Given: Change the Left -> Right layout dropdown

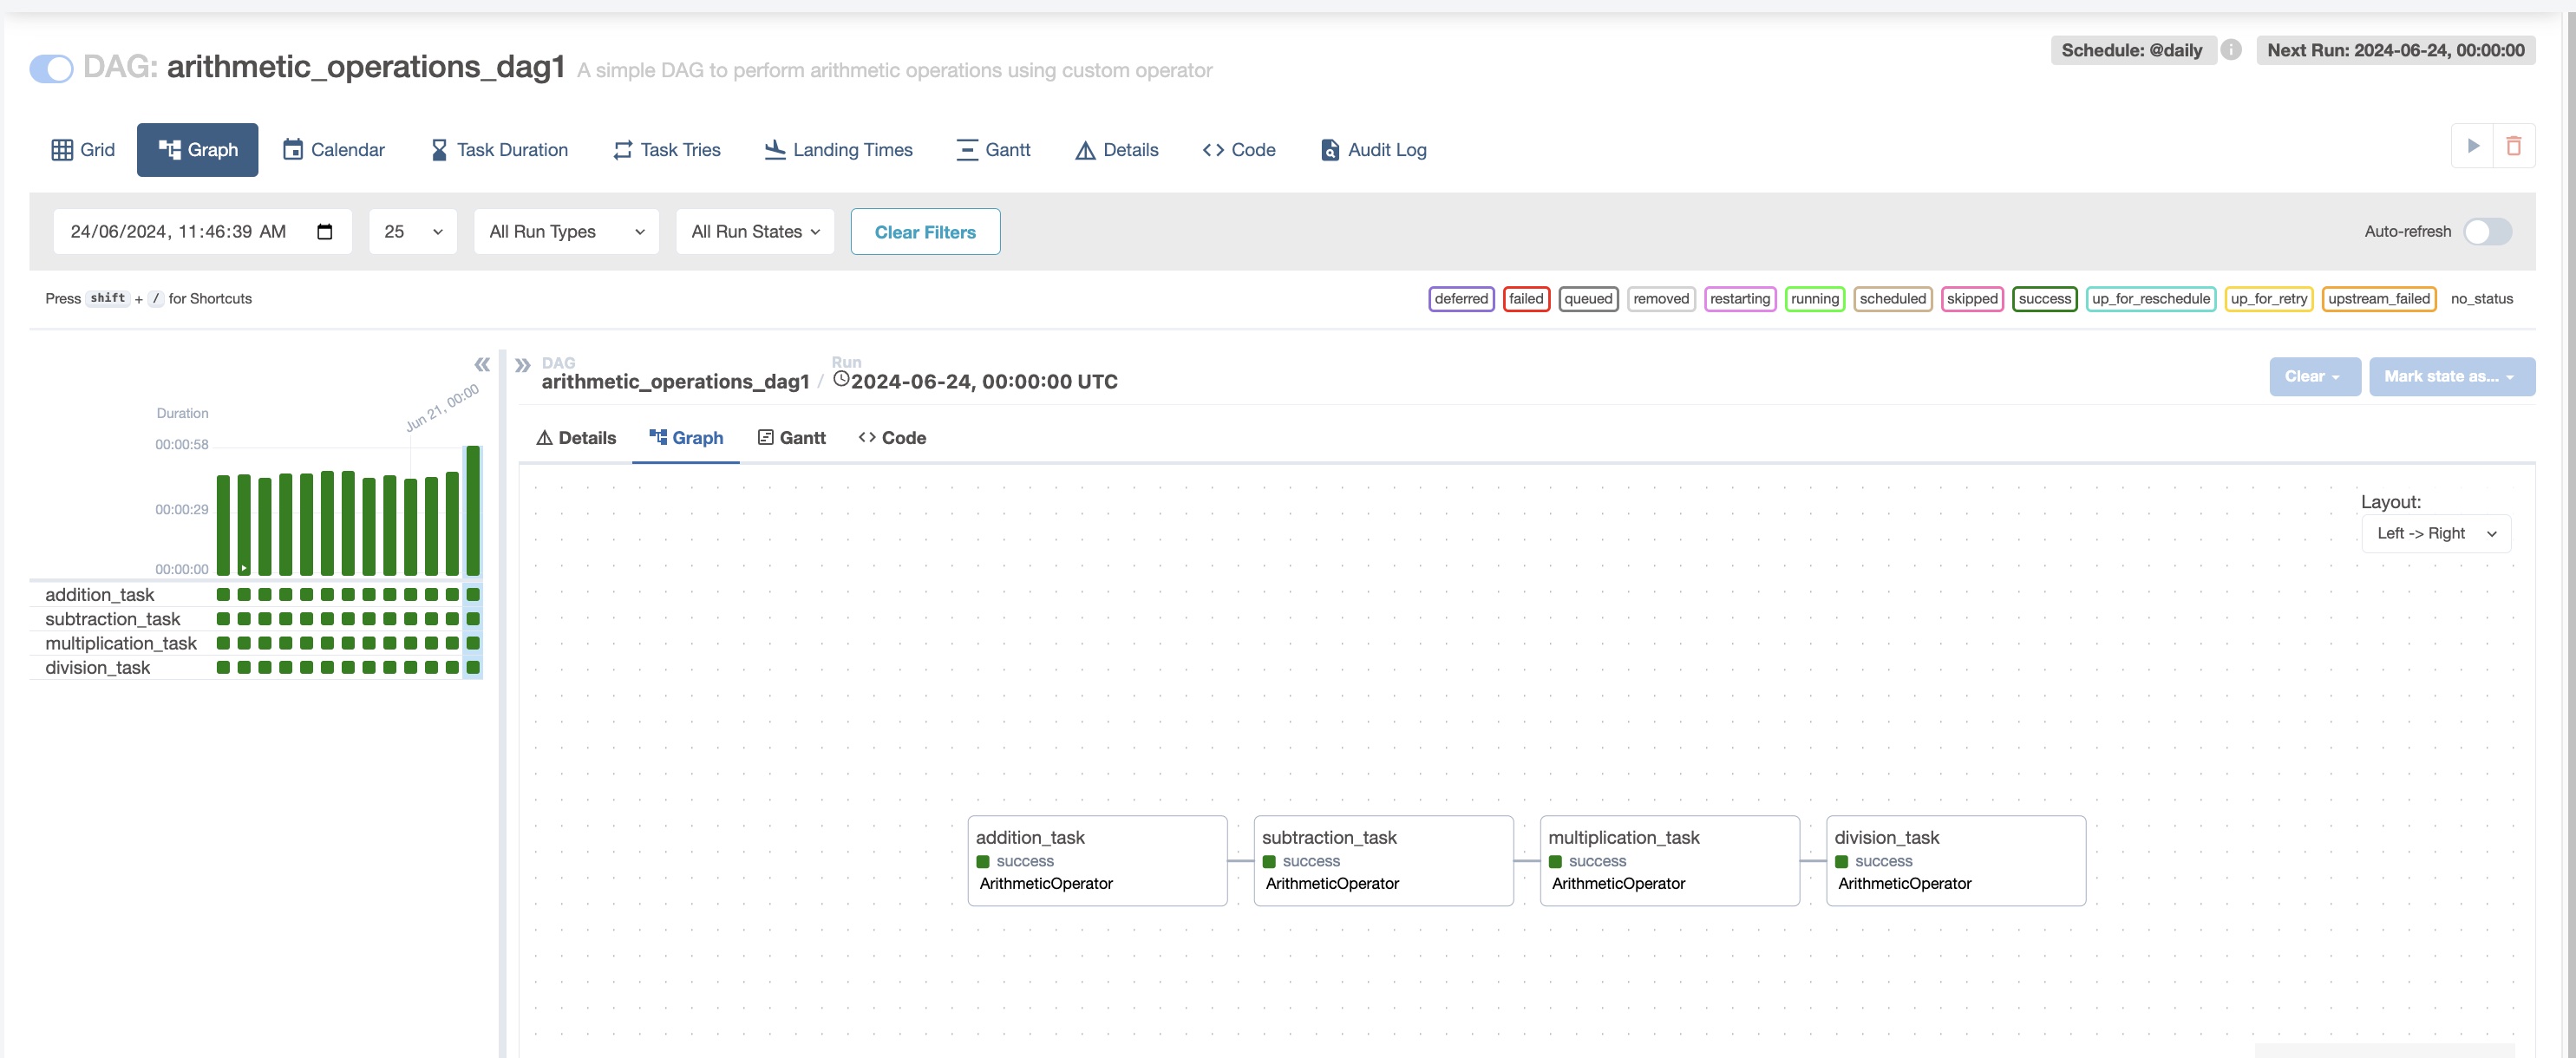Looking at the screenshot, I should click(x=2436, y=534).
